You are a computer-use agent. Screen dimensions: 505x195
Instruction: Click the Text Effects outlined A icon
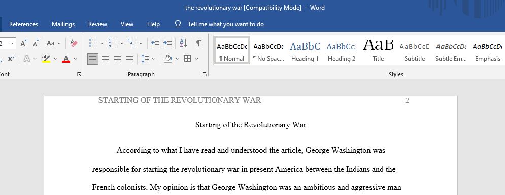pyautogui.click(x=26, y=59)
